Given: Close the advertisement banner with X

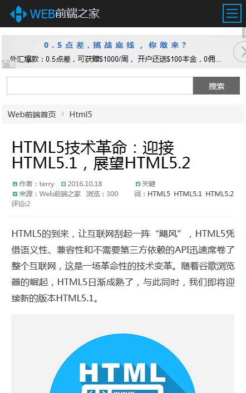Looking at the screenshot, I should pyautogui.click(x=240, y=52).
